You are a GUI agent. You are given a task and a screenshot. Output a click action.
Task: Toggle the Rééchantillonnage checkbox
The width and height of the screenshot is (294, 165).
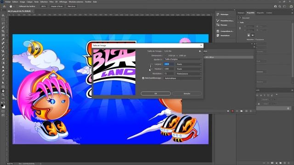click(143, 78)
